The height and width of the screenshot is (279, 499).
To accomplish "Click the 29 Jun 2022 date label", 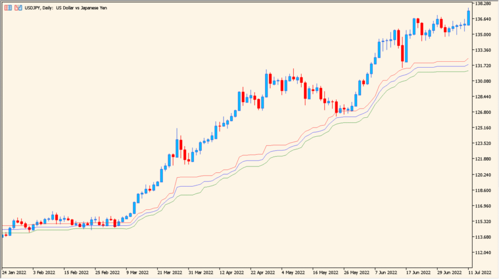I will [449, 273].
